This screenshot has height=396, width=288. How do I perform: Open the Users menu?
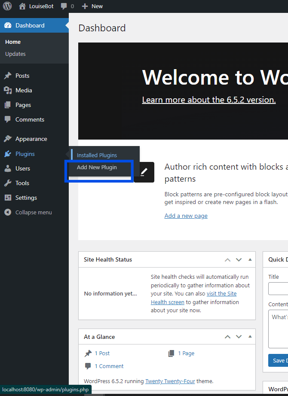click(34, 168)
